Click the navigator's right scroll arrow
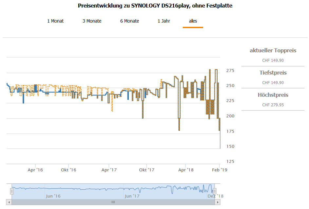The height and width of the screenshot is (209, 309). pyautogui.click(x=218, y=202)
